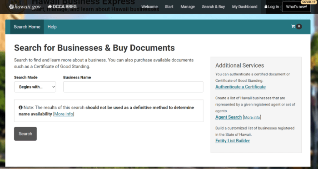Screen dimensions: 318x169
Task: Select the Search Home tab
Action: coord(27,27)
